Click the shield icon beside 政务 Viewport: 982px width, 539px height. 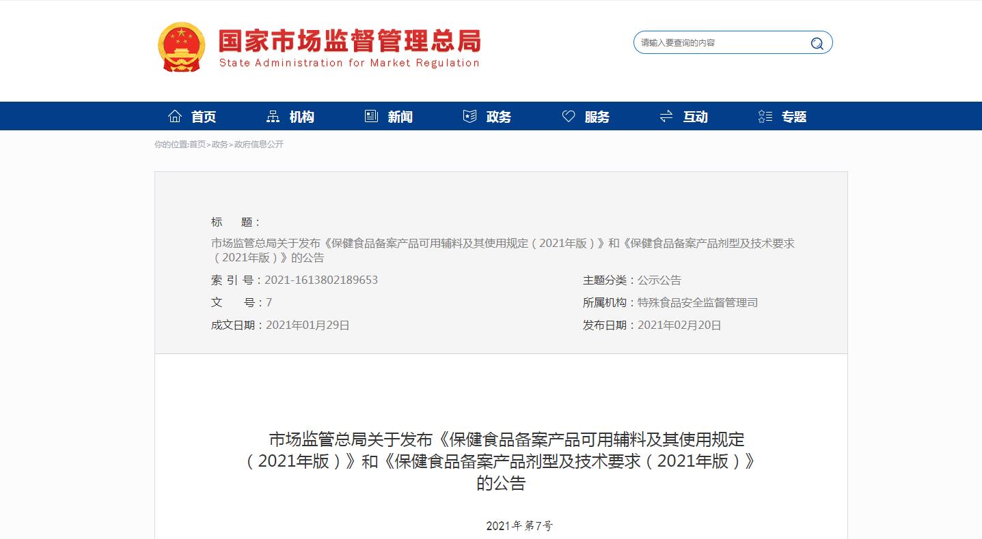469,116
